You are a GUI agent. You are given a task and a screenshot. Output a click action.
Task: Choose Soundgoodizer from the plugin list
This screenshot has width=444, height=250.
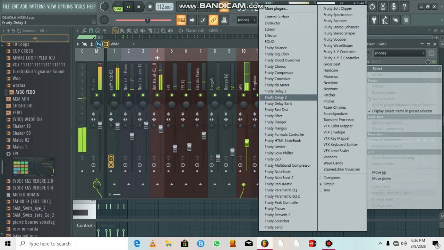point(335,114)
